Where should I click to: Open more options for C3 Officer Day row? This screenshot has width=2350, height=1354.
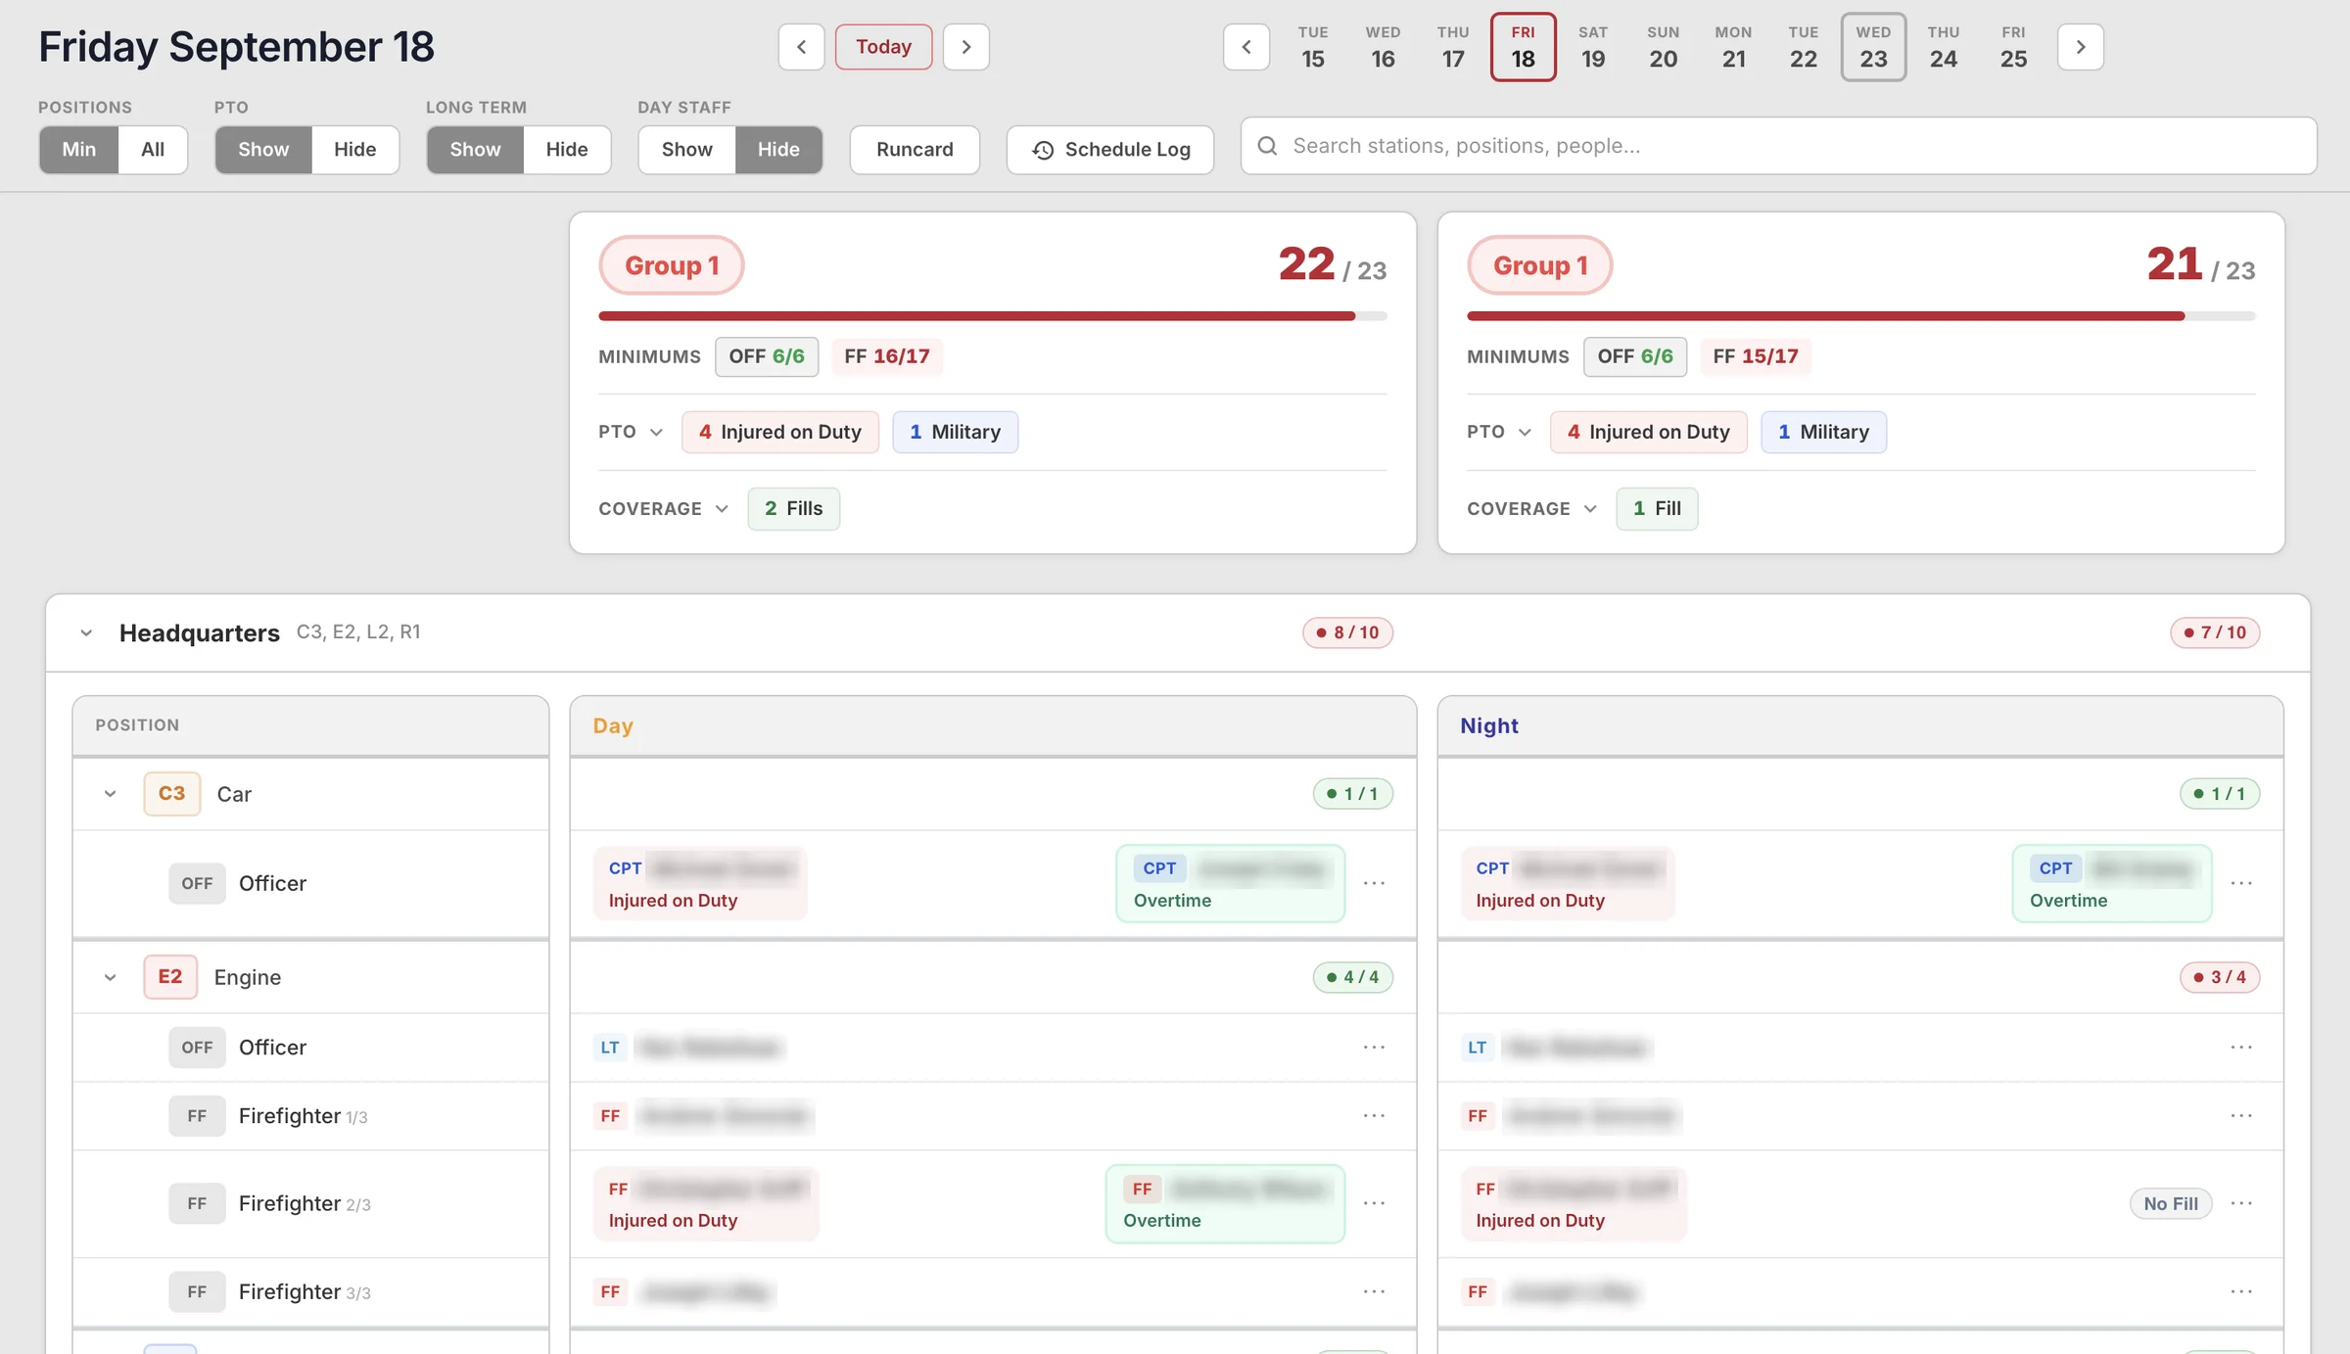[x=1374, y=883]
